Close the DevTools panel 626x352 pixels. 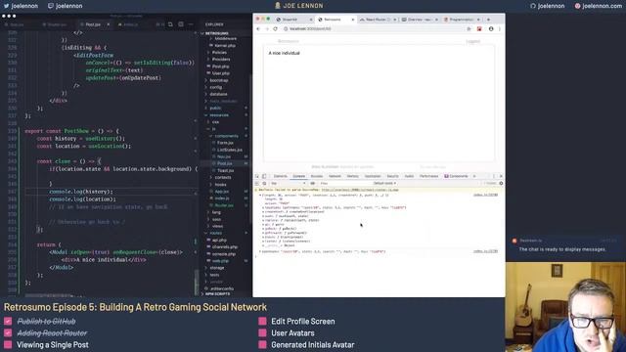click(501, 176)
